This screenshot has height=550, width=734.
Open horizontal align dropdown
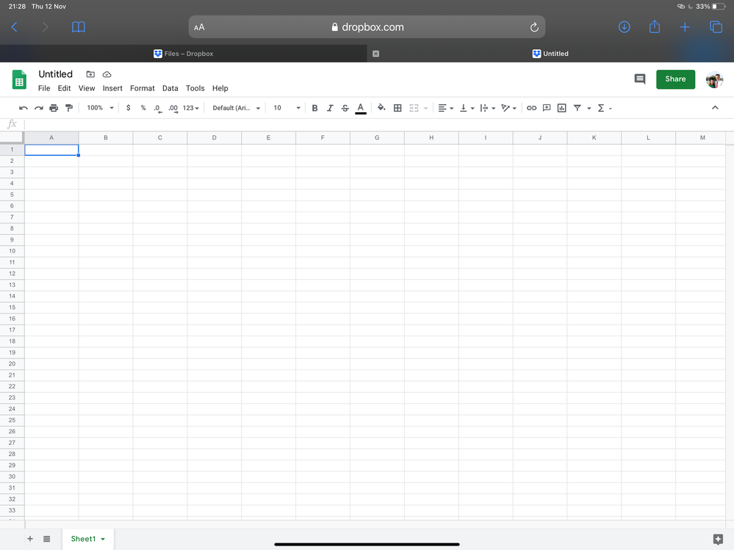445,108
